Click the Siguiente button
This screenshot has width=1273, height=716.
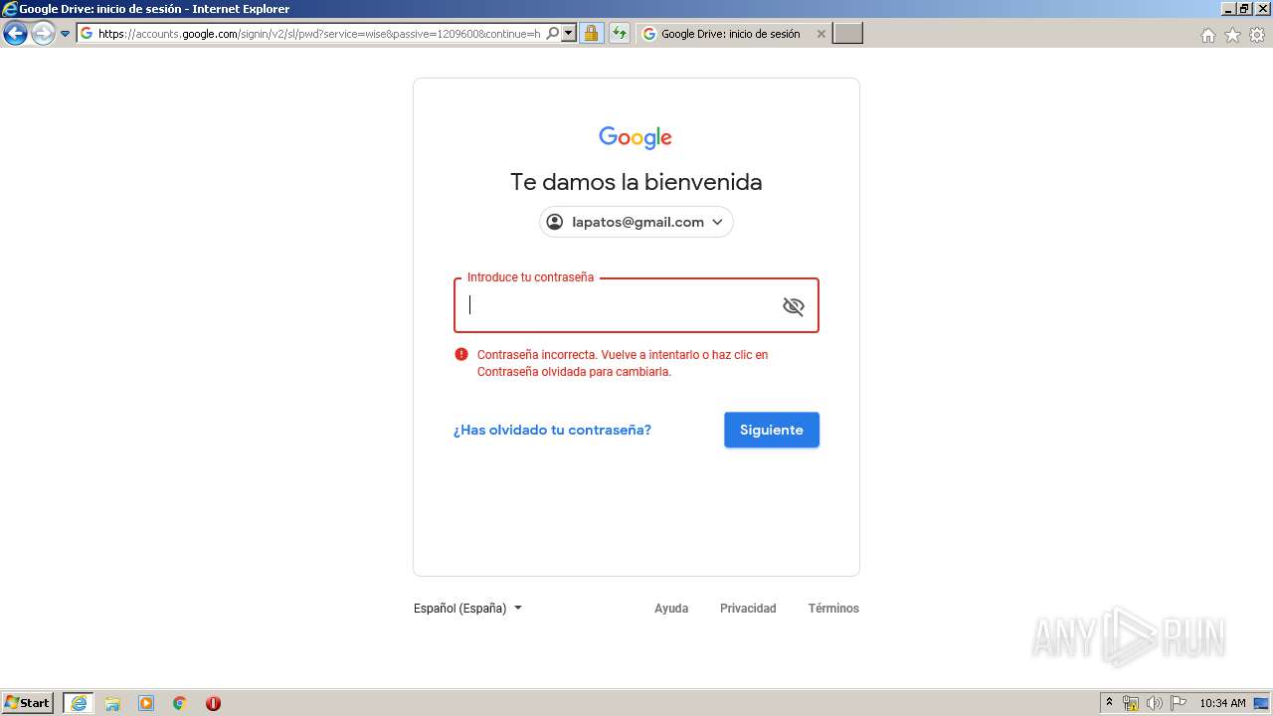pyautogui.click(x=772, y=430)
